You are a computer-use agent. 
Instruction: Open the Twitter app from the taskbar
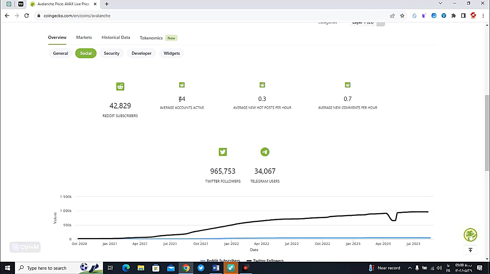pyautogui.click(x=201, y=268)
